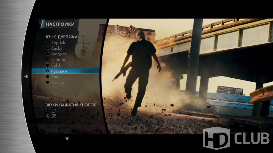273x153 pixels.
Task: Click the empty square button-sounds icon
Action: 54,110
